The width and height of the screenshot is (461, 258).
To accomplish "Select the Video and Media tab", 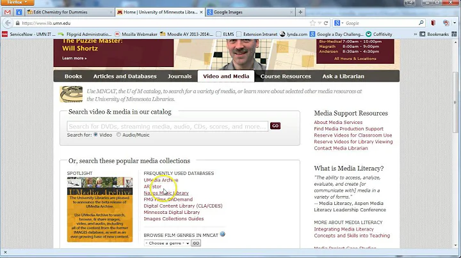I will point(226,76).
